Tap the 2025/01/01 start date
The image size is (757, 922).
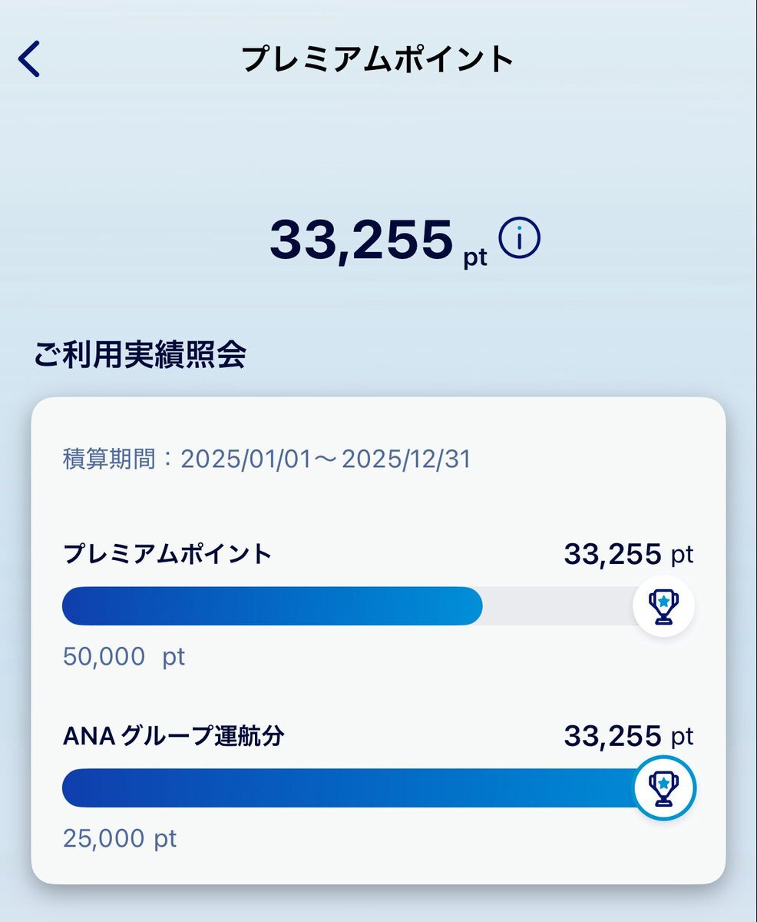[245, 459]
